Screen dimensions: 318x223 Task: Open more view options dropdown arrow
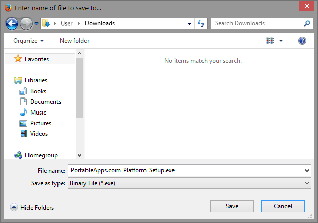click(x=281, y=41)
